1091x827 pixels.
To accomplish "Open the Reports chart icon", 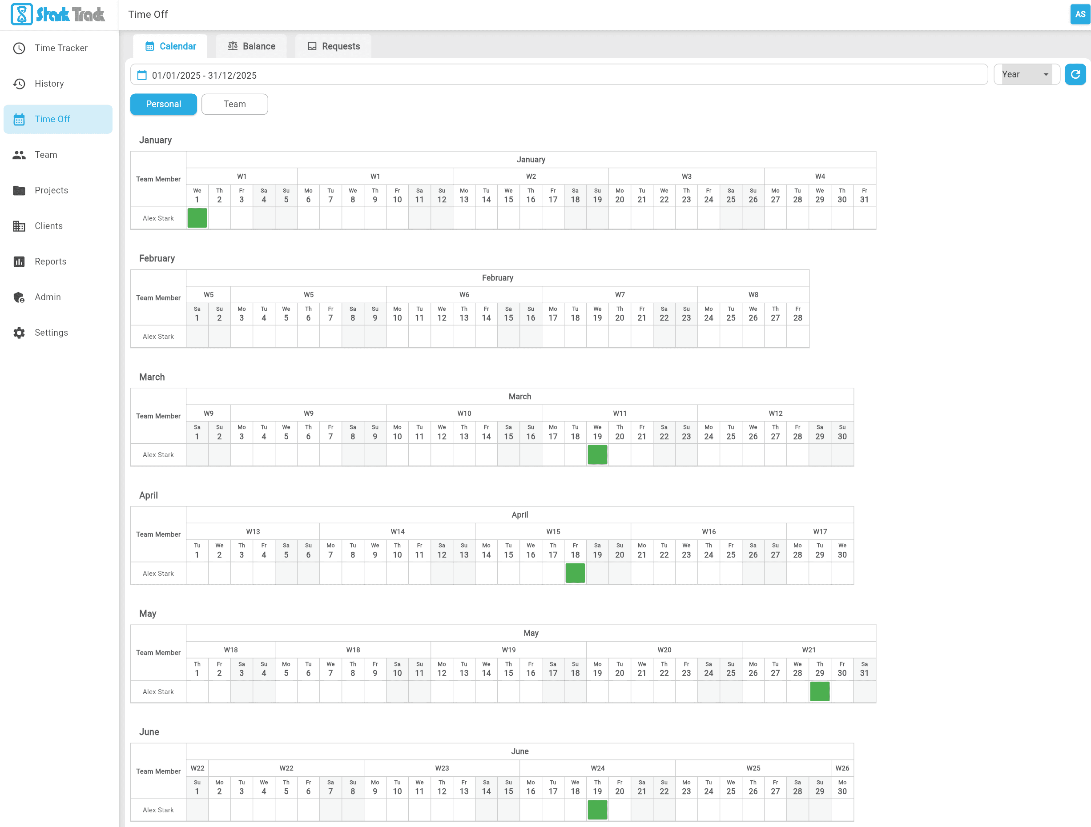I will point(19,261).
